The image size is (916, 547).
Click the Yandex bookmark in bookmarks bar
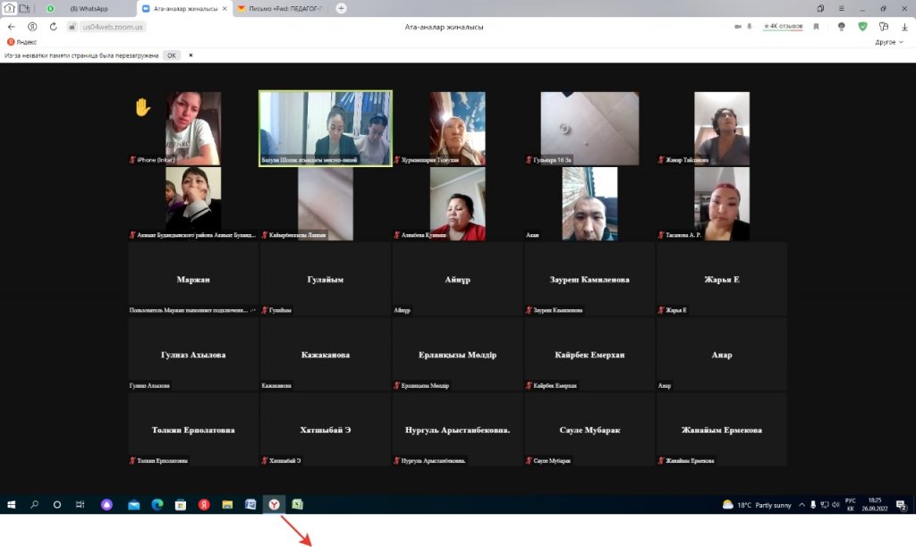22,42
